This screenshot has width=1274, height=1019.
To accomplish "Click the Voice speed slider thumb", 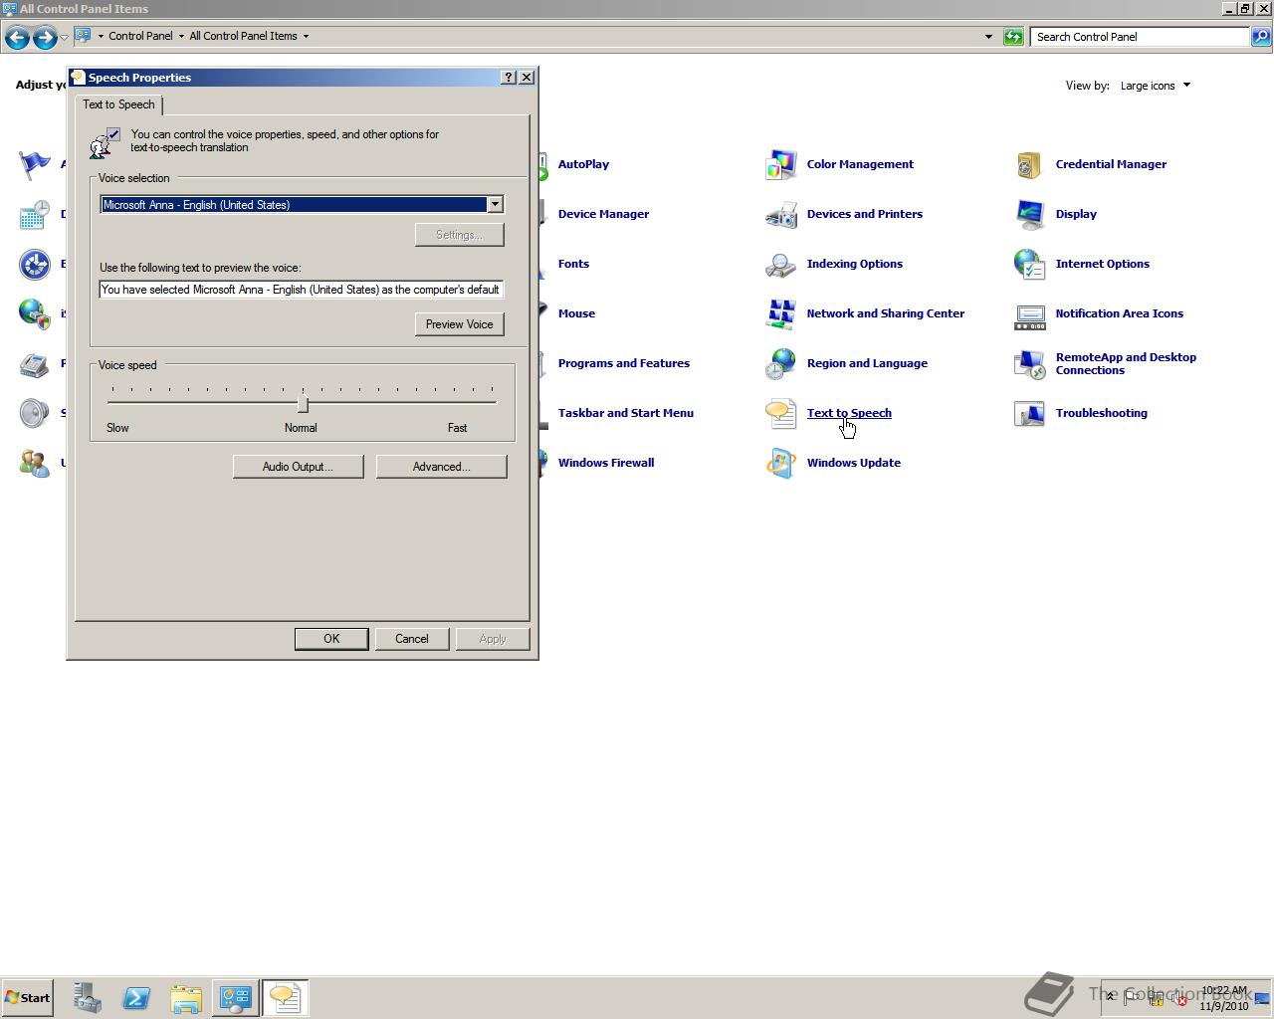I will point(303,403).
